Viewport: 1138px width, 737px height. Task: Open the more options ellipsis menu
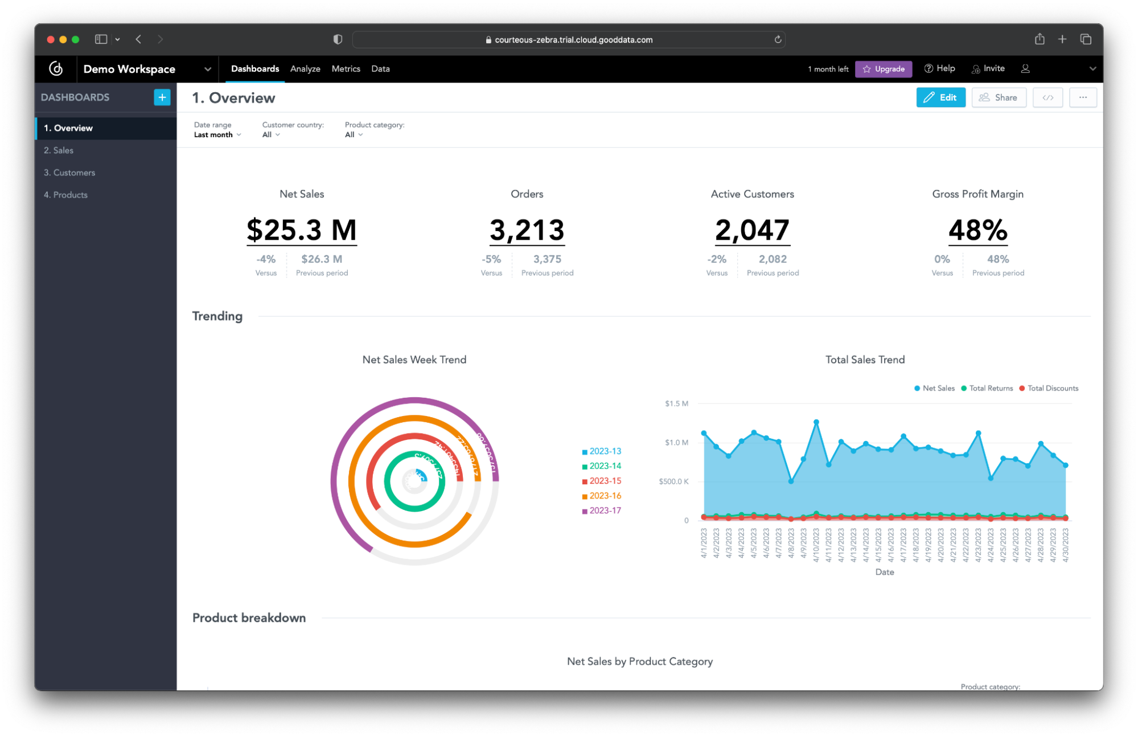tap(1083, 97)
